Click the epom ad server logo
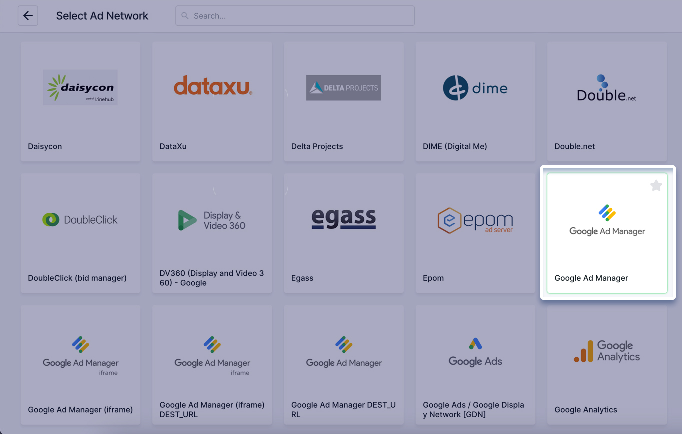Screen dimensions: 682x434 (x=475, y=220)
